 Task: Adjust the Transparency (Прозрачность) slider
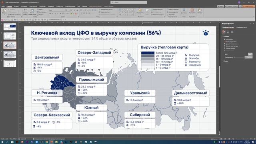239,57
